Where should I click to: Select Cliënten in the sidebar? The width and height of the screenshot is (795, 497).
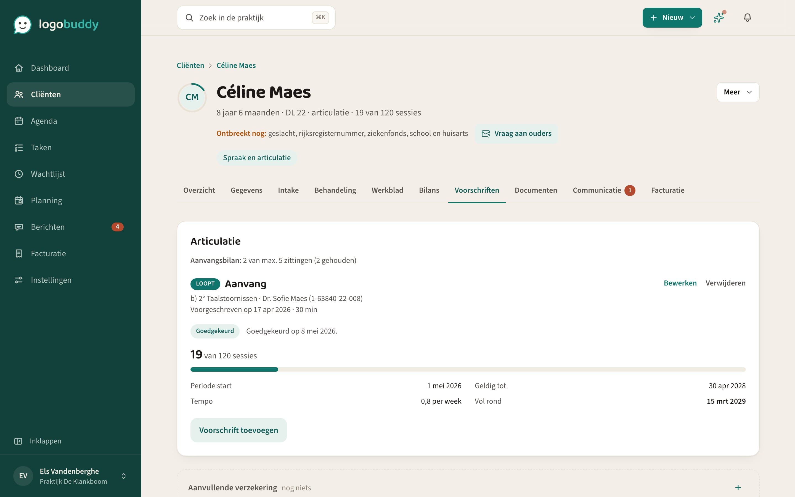coord(71,94)
